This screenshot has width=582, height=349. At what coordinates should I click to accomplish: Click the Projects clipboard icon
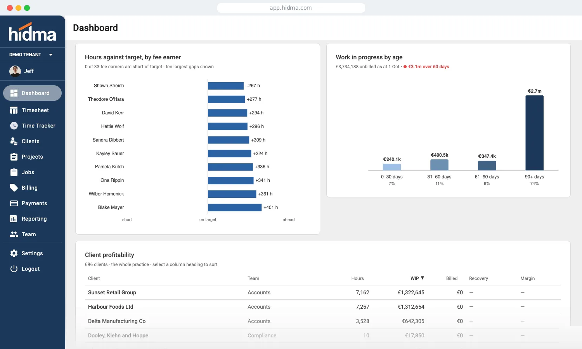(14, 157)
